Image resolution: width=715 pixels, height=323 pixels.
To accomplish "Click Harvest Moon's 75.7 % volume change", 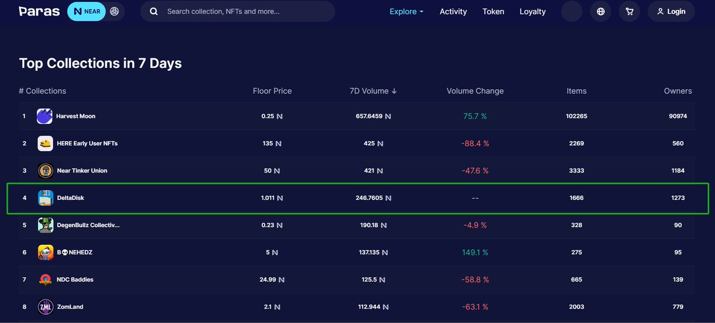I will click(475, 116).
